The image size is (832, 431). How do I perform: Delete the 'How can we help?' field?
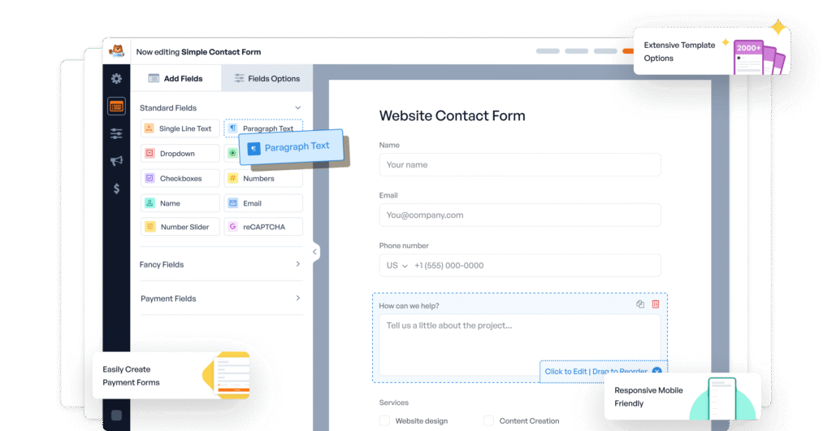[x=656, y=304]
